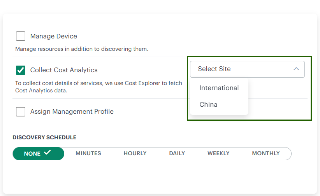
Task: Click the Cost Explorer description text
Action: [x=98, y=87]
